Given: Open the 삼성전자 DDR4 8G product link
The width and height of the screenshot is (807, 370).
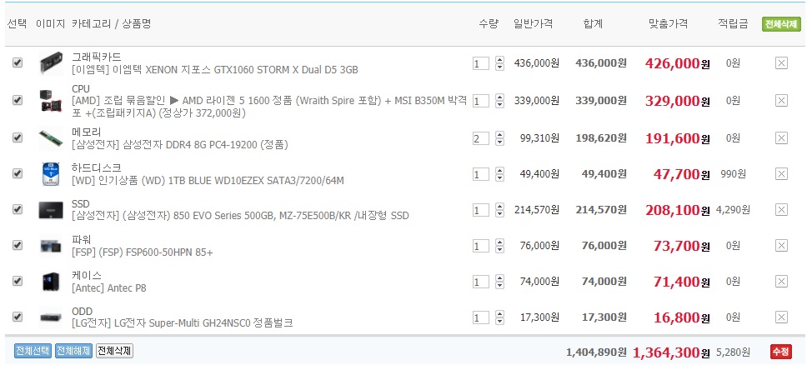Looking at the screenshot, I should click(180, 145).
